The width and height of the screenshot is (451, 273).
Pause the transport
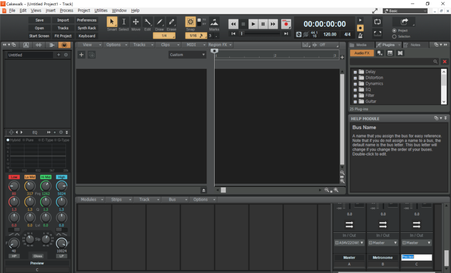click(x=263, y=24)
